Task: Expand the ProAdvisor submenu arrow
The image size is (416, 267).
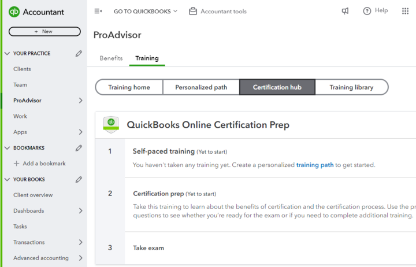Action: [x=80, y=101]
